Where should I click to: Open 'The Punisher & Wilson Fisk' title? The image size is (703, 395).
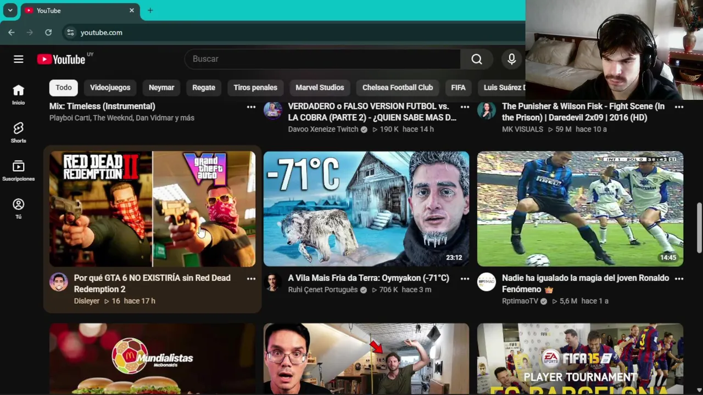pyautogui.click(x=583, y=112)
